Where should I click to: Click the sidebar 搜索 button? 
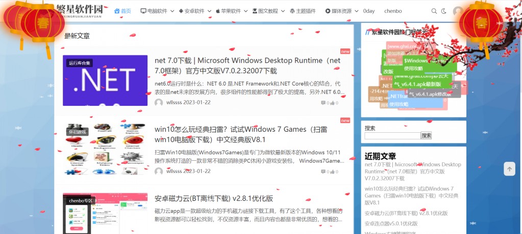[427, 135]
